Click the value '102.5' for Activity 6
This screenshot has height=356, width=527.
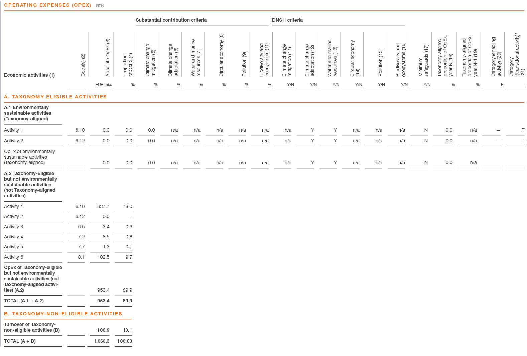103,257
